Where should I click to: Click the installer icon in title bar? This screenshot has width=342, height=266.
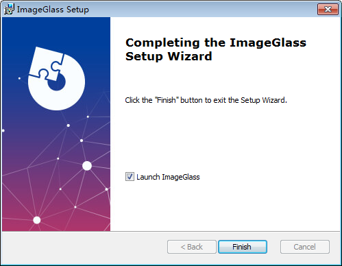click(10, 9)
